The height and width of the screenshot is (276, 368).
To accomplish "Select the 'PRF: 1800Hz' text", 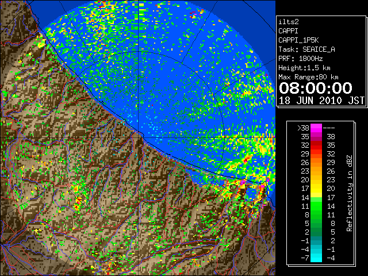I will (300, 59).
